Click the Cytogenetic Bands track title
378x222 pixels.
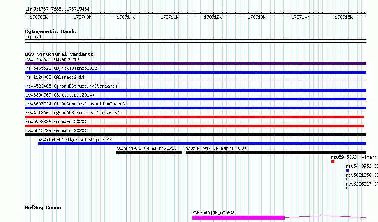[x=51, y=31]
